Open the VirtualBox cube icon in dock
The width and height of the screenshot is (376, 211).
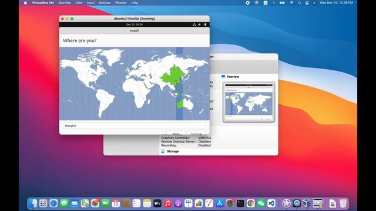coord(307,203)
